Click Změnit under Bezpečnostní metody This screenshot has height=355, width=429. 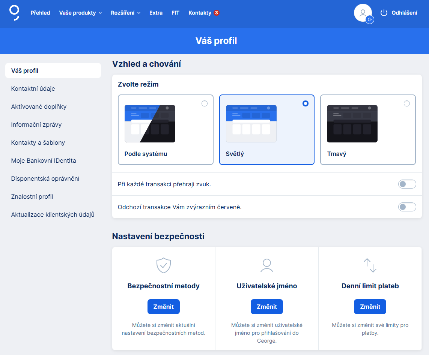tap(163, 306)
